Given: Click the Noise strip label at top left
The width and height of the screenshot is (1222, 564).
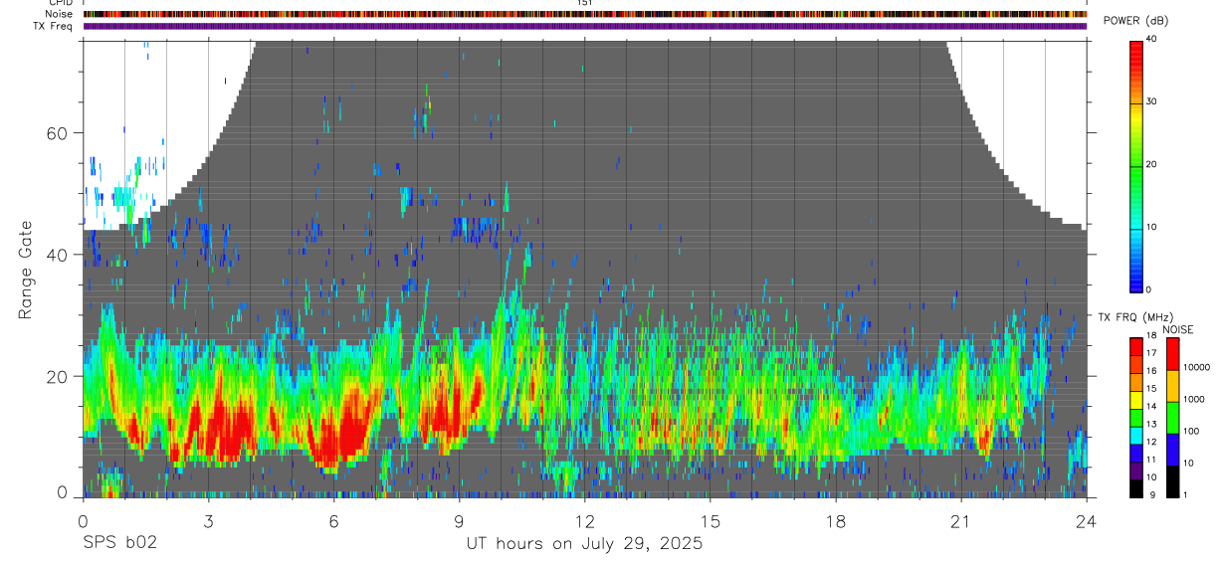Looking at the screenshot, I should pos(60,14).
